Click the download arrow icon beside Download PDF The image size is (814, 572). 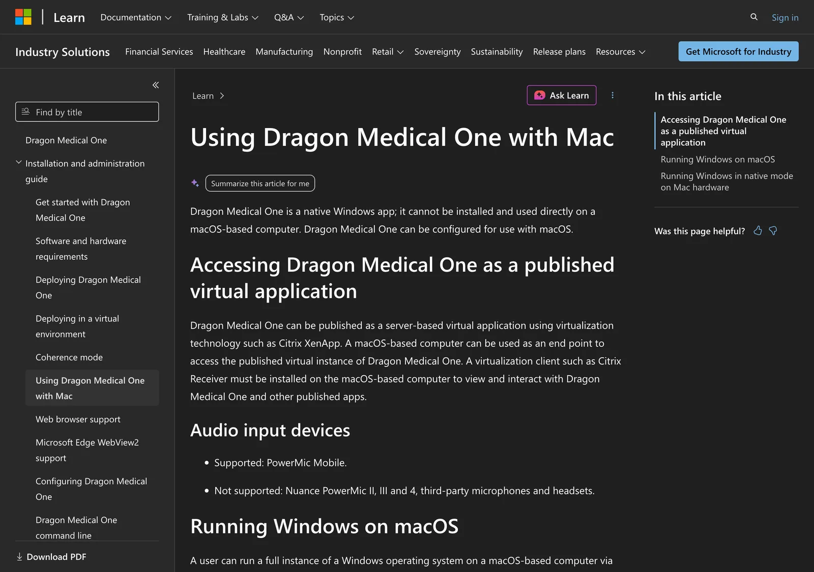point(19,557)
